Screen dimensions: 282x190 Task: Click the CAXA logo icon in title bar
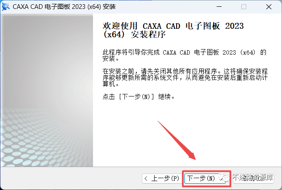click(x=6, y=7)
